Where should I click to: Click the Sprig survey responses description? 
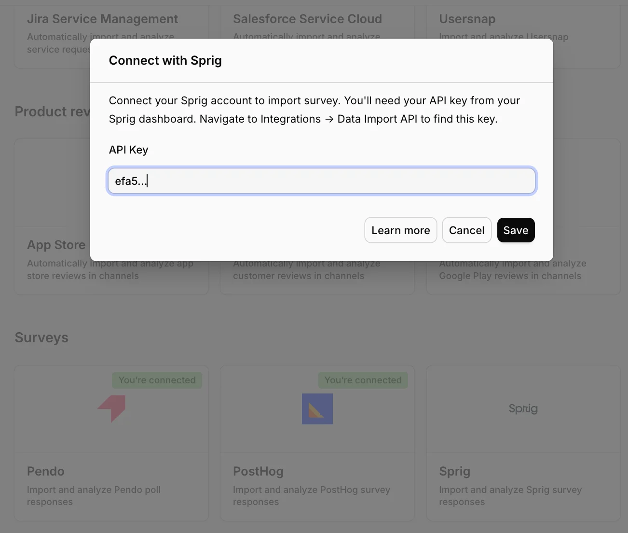510,496
